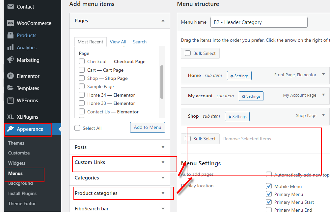Click the Products bag icon
This screenshot has height=212, width=330.
tap(10, 35)
